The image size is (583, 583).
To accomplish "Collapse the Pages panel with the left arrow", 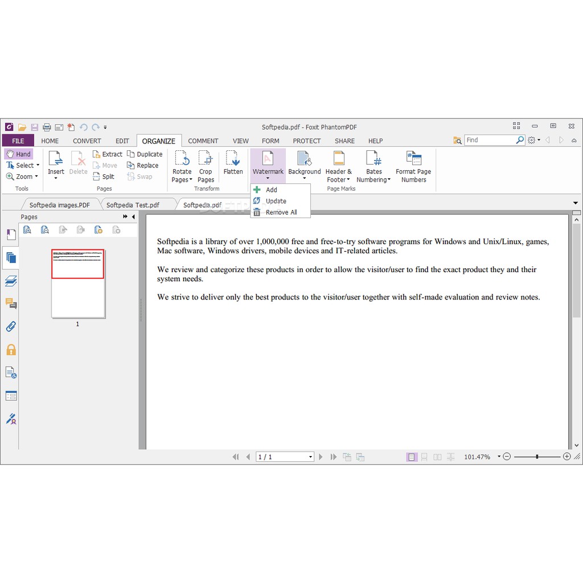I will (133, 216).
